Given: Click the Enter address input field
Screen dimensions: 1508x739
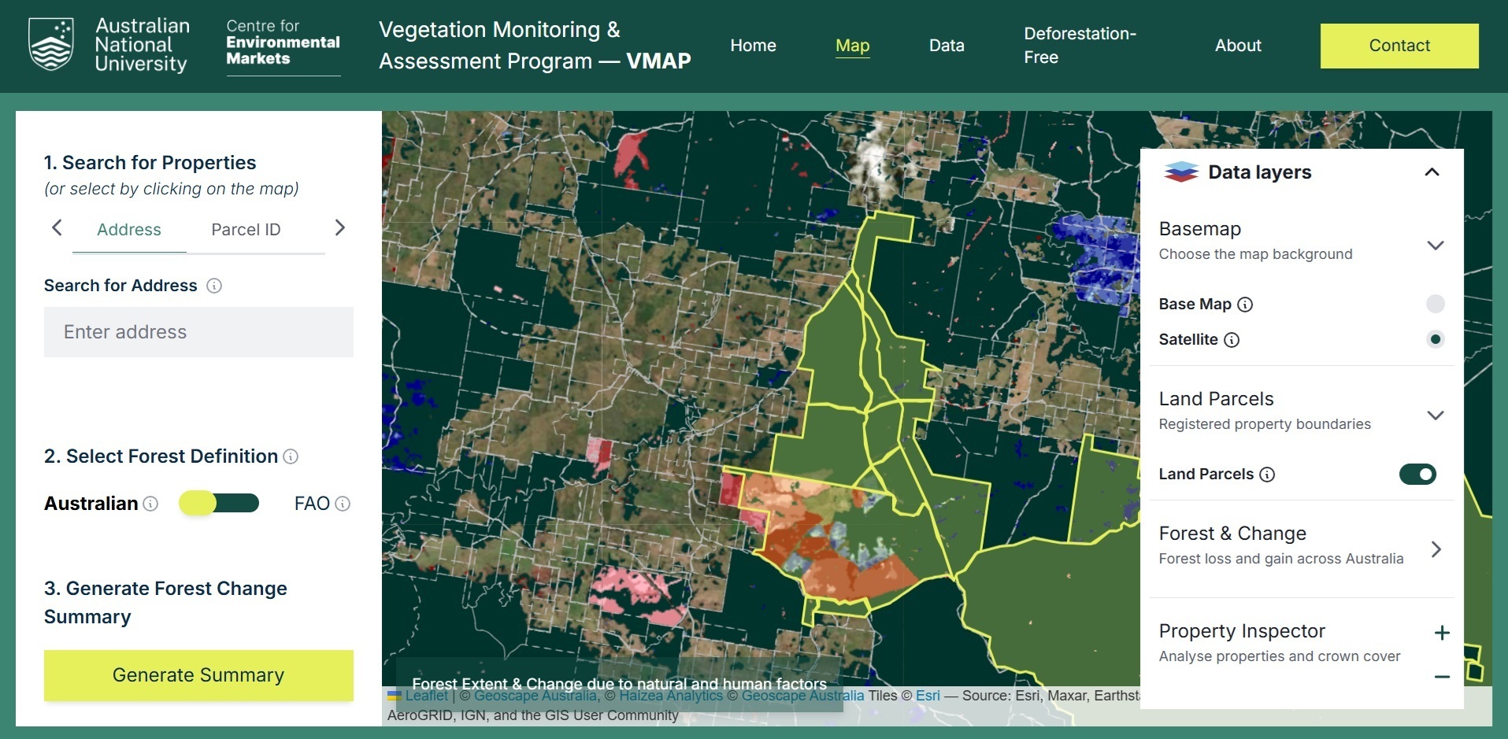Looking at the screenshot, I should click(x=198, y=332).
